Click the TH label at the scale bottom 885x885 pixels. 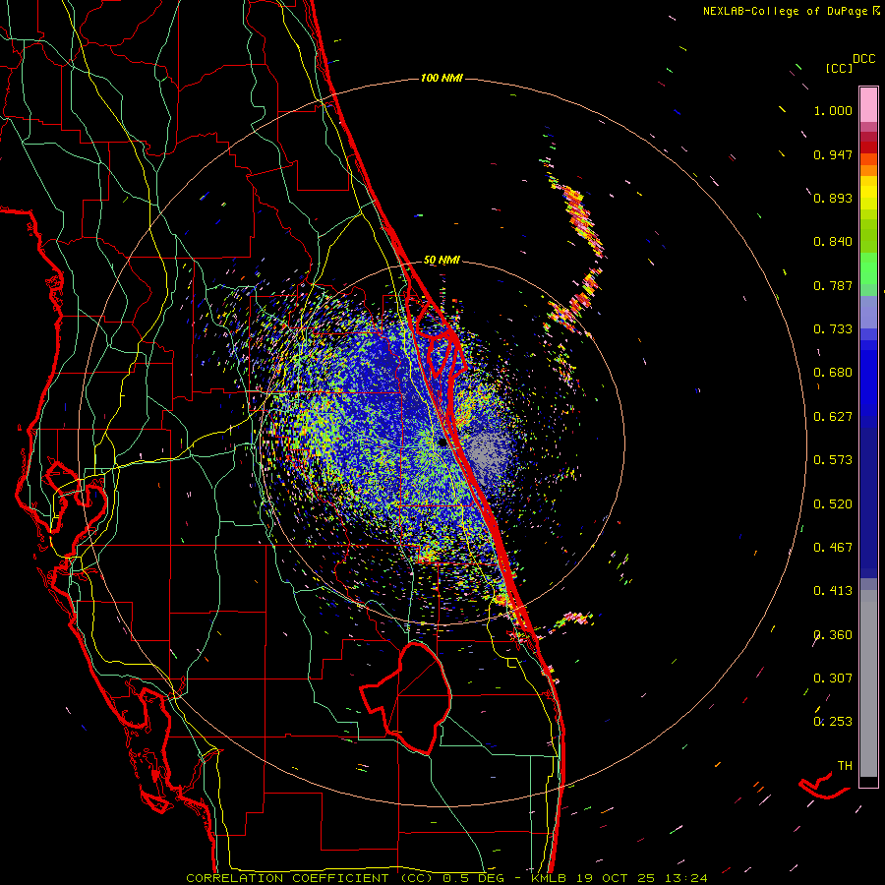click(x=845, y=766)
